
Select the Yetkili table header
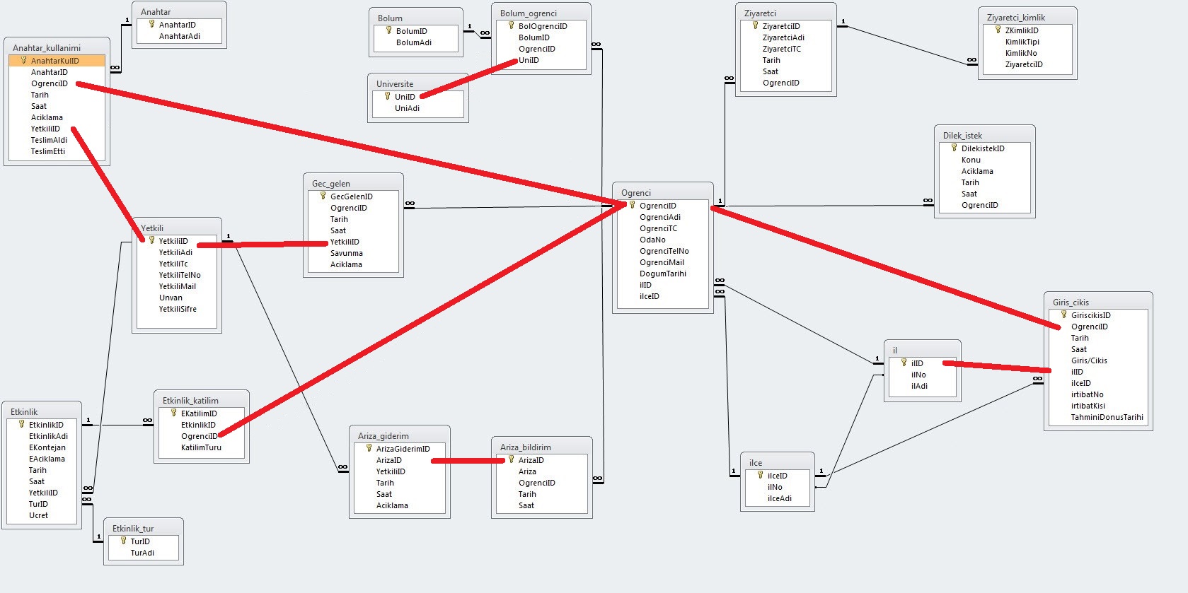click(x=176, y=228)
